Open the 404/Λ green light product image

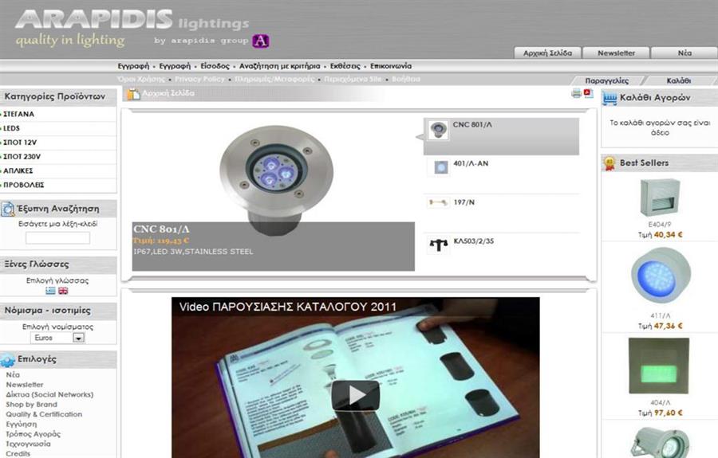point(658,366)
